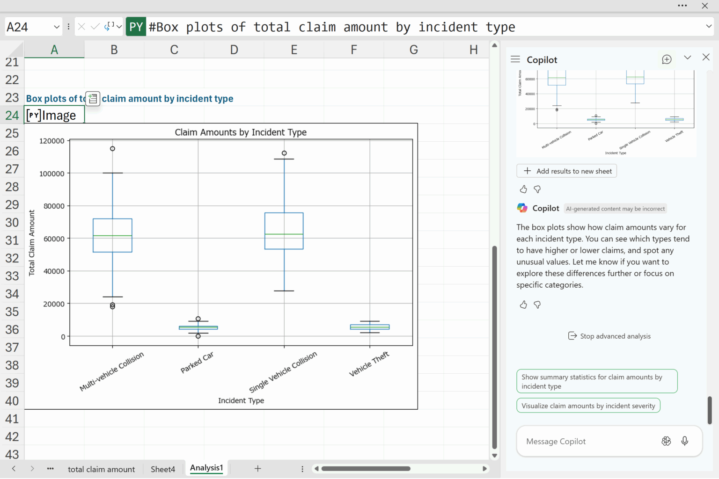The width and height of the screenshot is (719, 479).
Task: Click the Message Copilot input field
Action: [585, 442]
